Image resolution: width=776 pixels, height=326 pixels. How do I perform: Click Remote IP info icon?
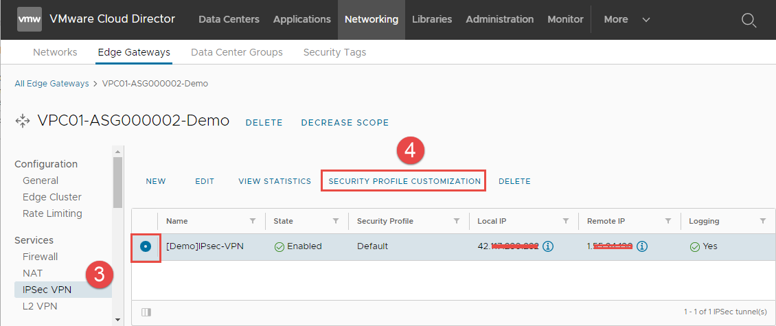tap(641, 246)
